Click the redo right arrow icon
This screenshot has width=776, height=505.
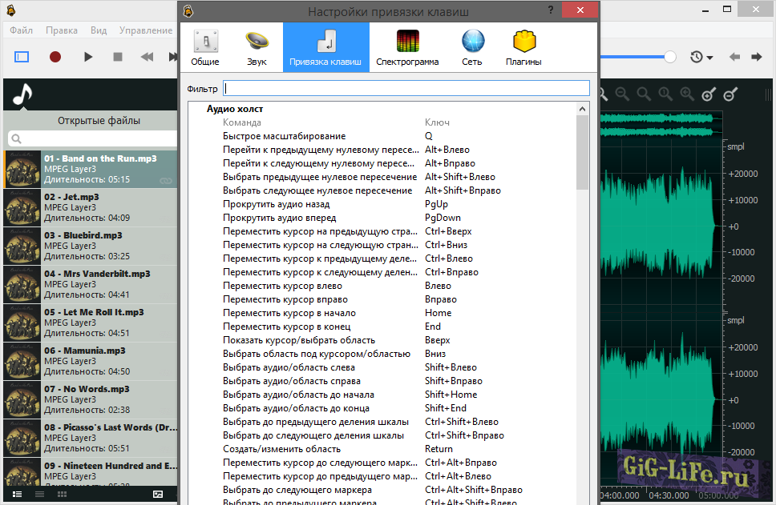(756, 57)
